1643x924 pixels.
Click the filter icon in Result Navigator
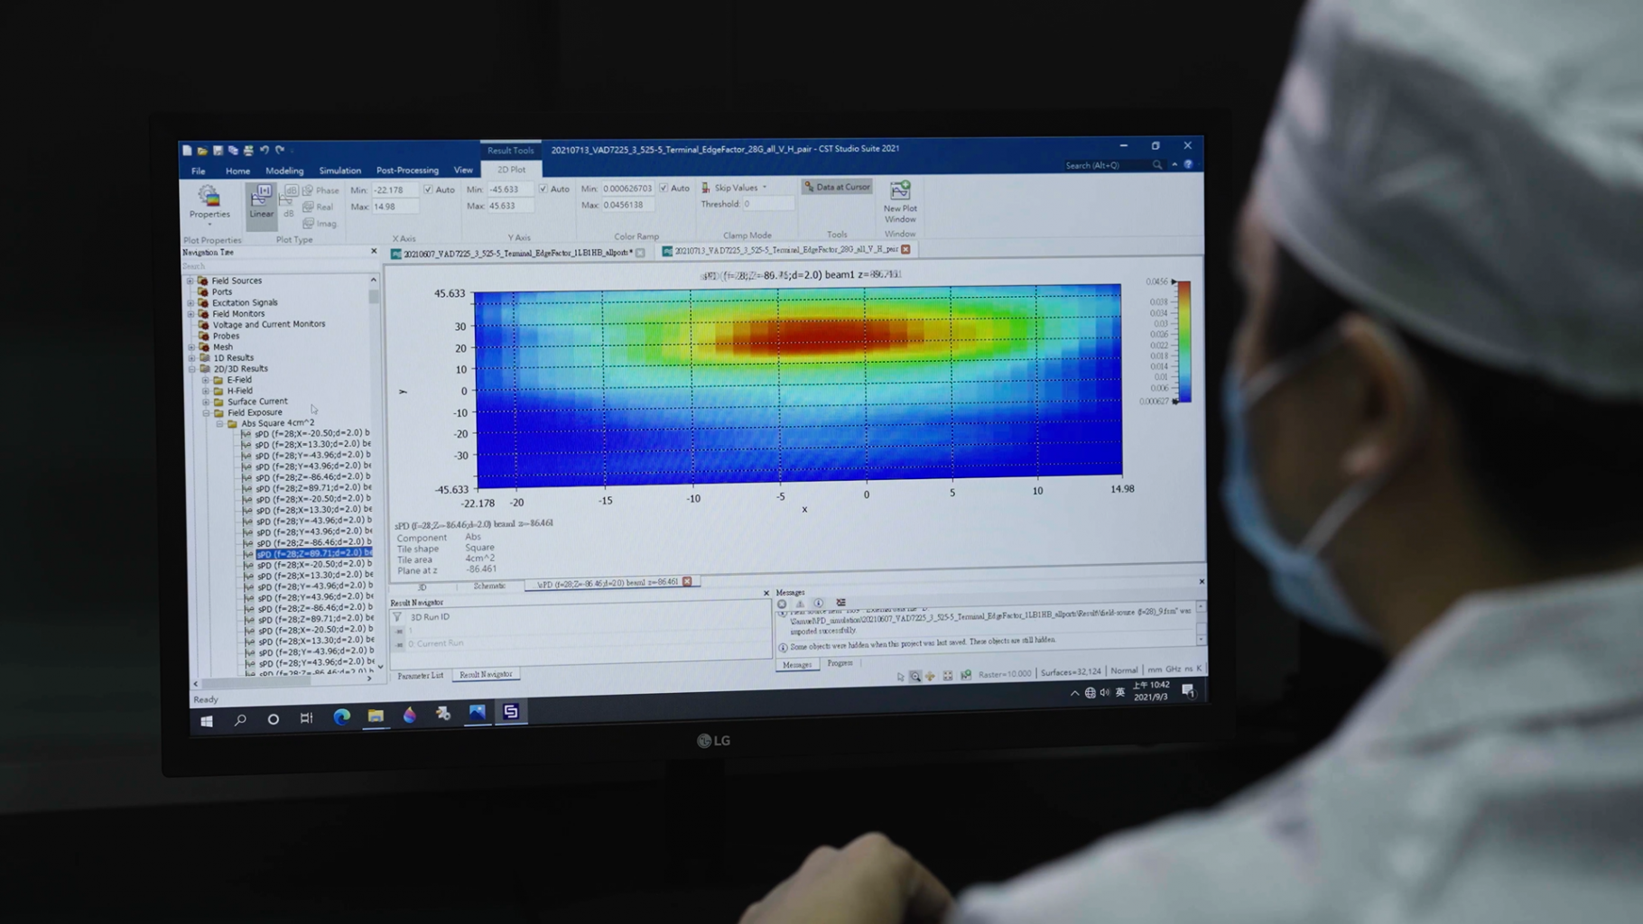click(397, 617)
